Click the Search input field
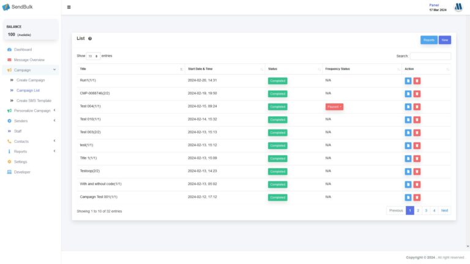 430,56
